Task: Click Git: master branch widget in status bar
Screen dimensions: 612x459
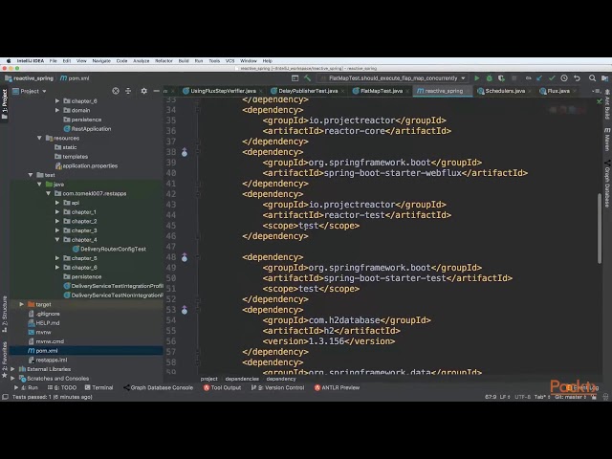Action: coord(570,397)
